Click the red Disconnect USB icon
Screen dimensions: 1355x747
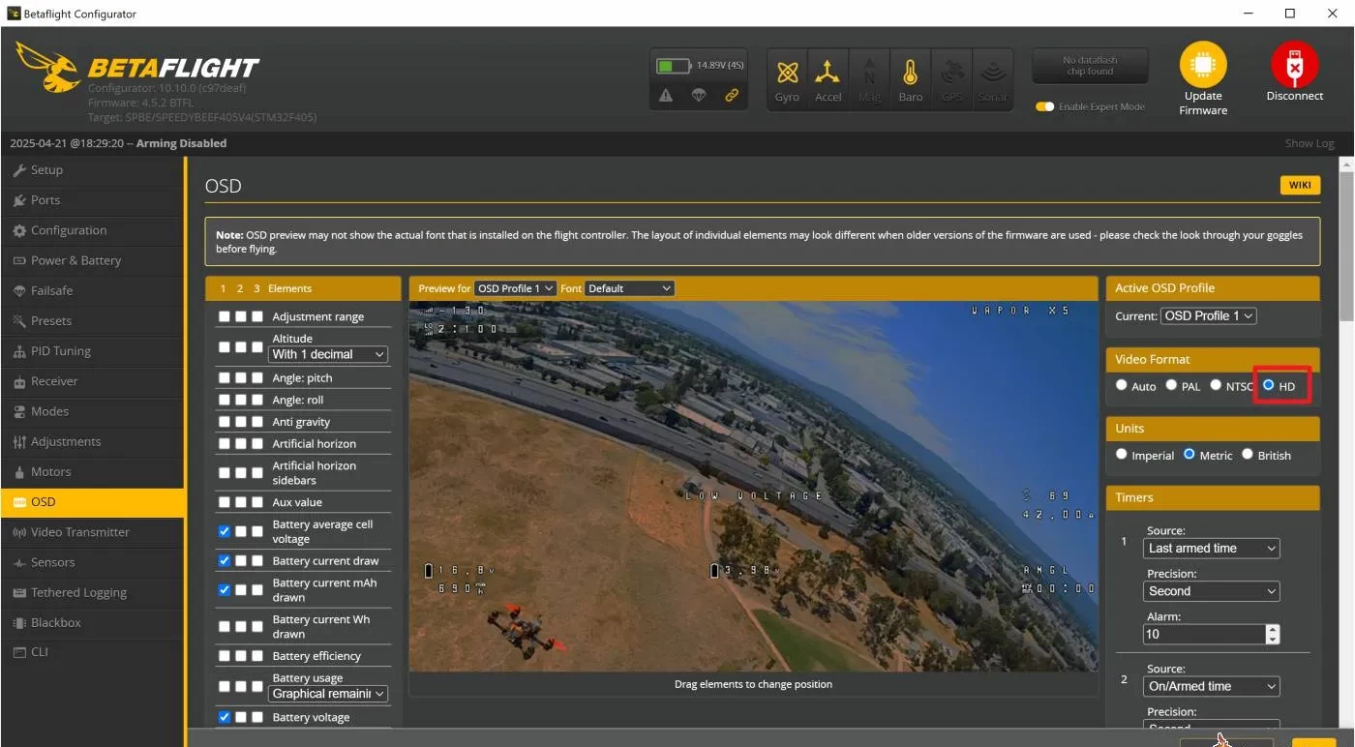[1294, 65]
